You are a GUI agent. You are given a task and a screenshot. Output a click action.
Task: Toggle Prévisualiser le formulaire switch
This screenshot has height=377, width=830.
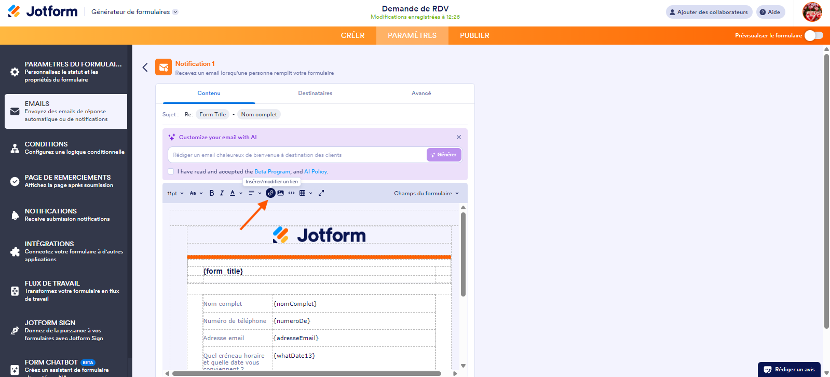[x=813, y=35]
